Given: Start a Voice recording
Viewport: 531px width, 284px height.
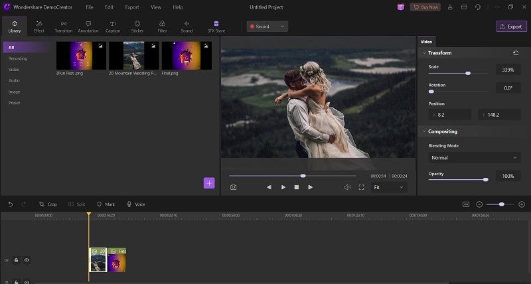Looking at the screenshot, I should point(136,204).
